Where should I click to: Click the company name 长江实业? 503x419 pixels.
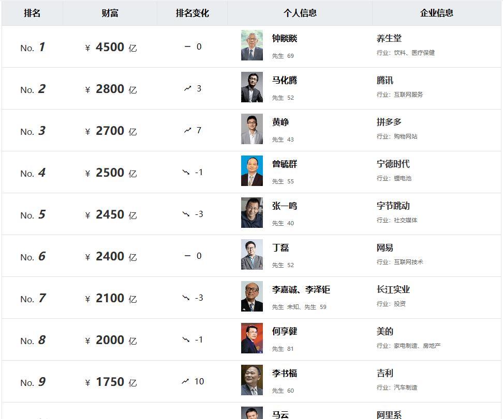point(393,290)
